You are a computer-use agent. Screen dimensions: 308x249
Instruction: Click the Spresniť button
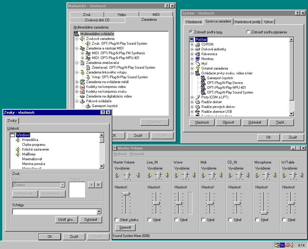point(125,227)
